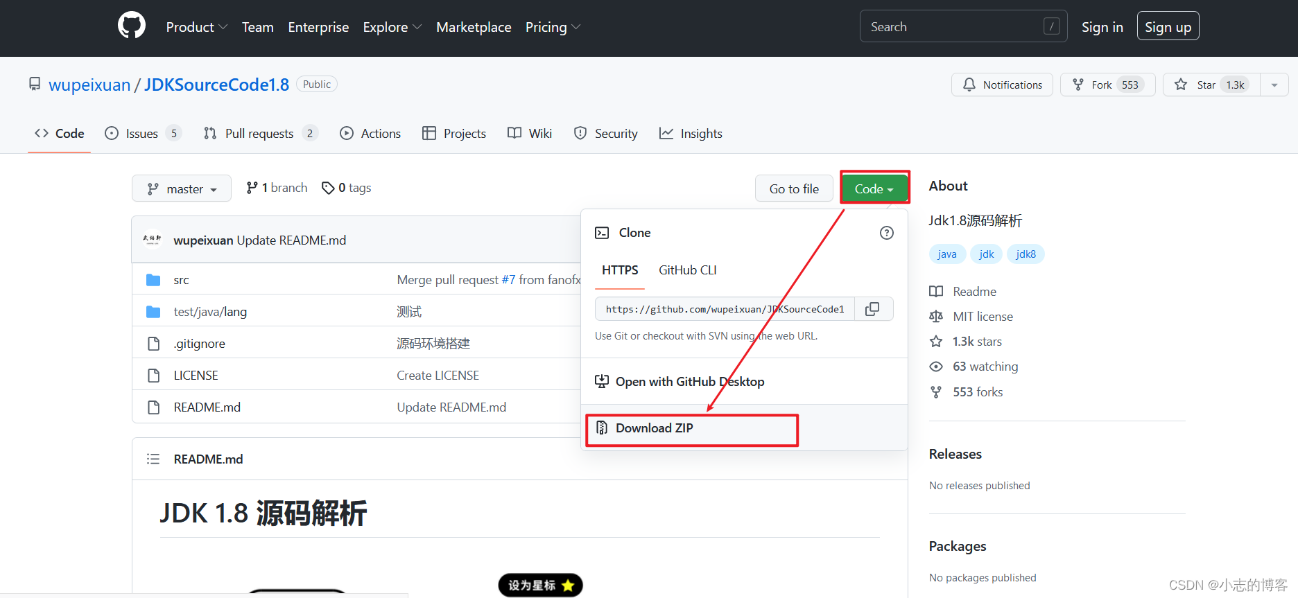Open the test/java/lang folder
This screenshot has height=598, width=1298.
210,312
